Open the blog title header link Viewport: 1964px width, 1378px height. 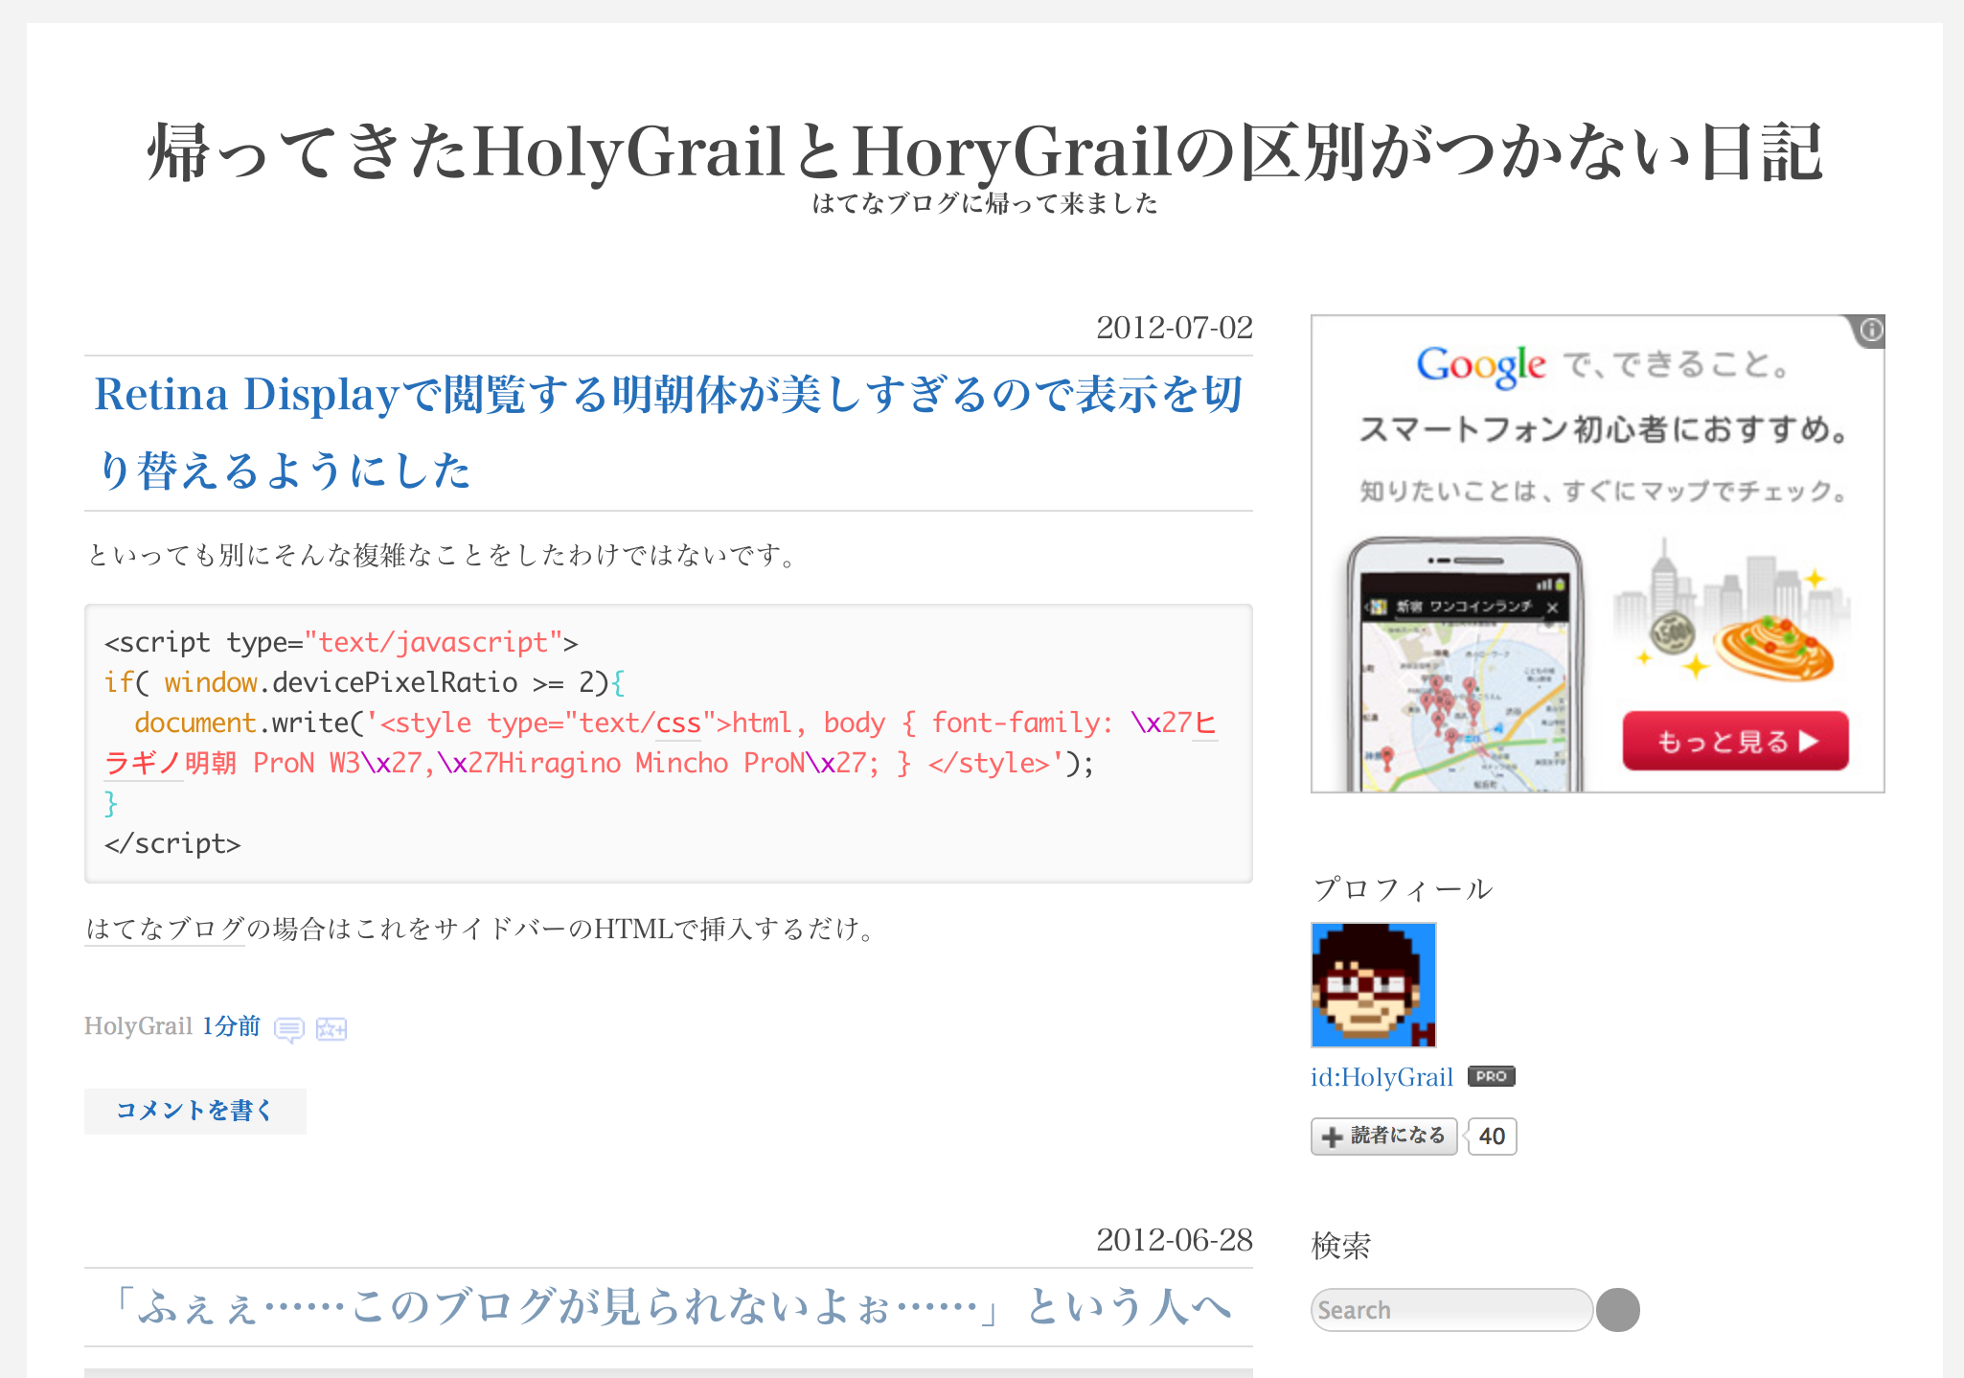click(984, 153)
